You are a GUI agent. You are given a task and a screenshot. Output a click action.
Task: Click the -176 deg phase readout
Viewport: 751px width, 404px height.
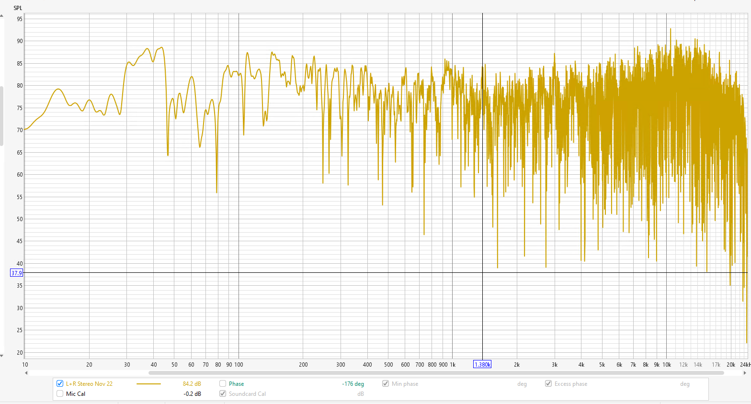(353, 384)
